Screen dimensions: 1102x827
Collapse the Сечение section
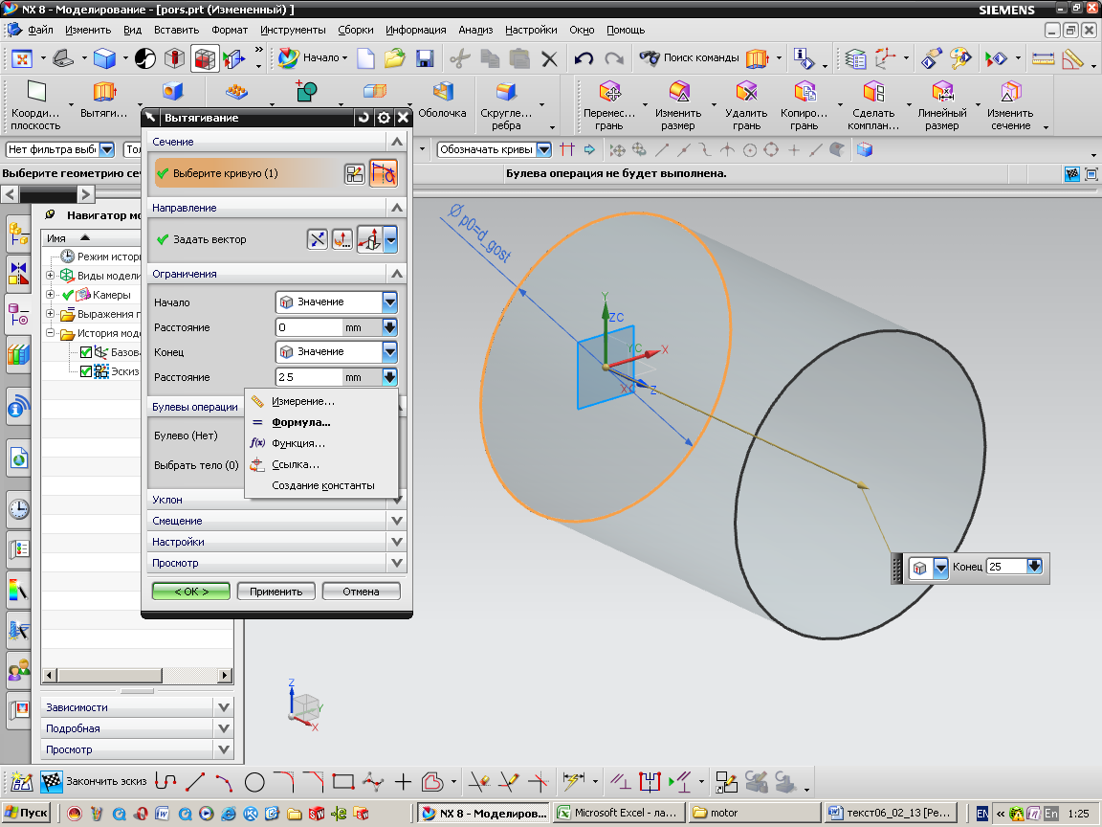[397, 142]
